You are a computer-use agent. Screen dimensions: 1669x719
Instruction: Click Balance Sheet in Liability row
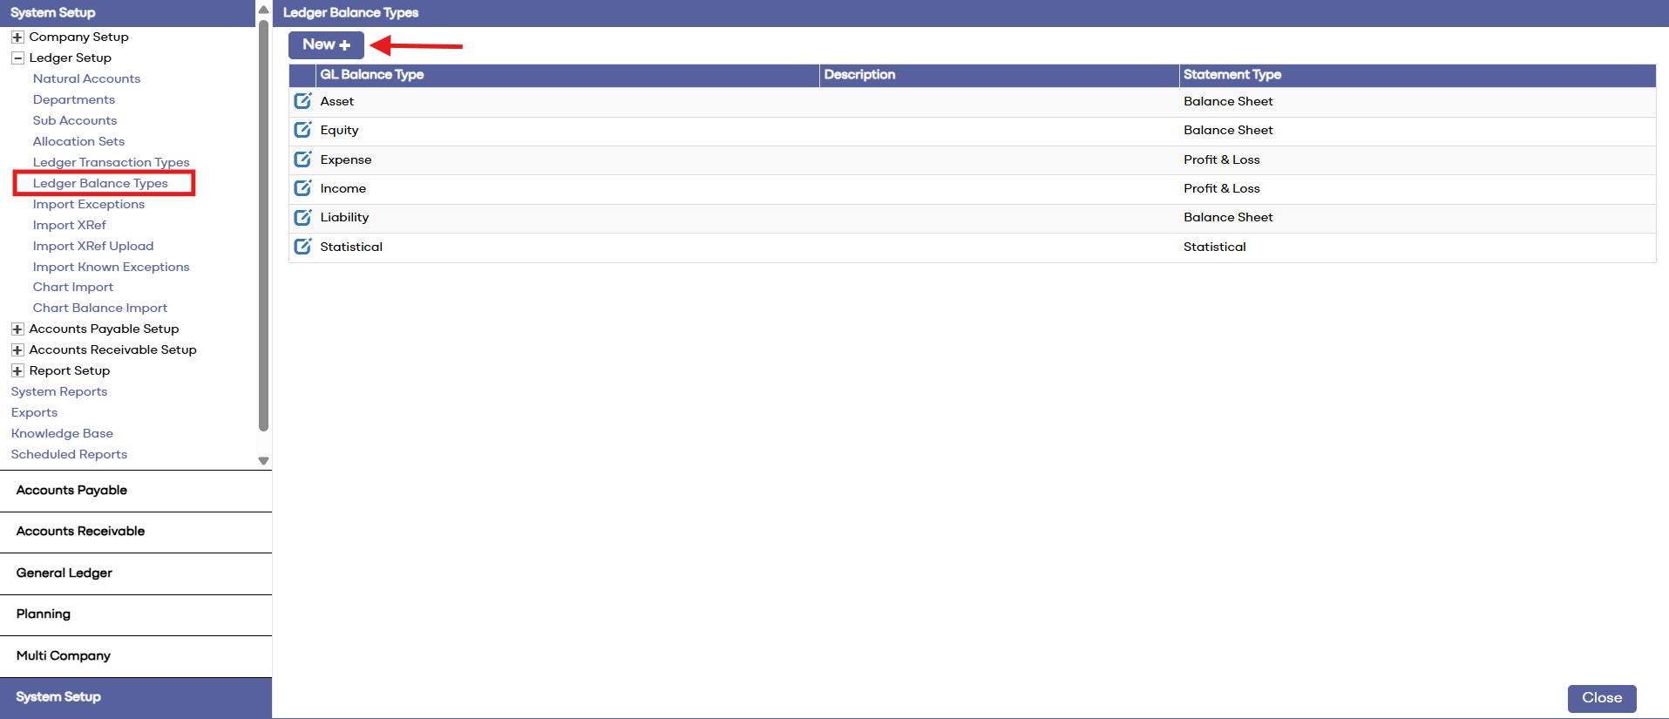point(1228,217)
